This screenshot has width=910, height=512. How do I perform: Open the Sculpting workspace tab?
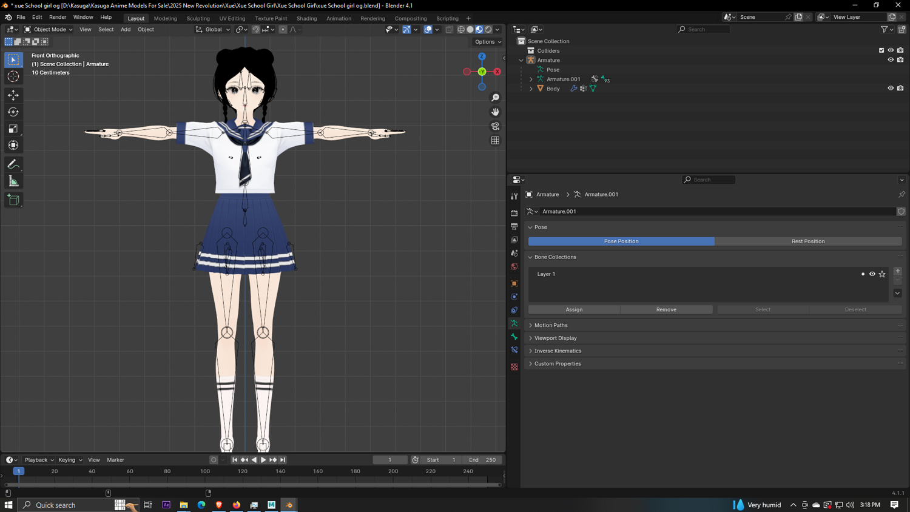198,18
